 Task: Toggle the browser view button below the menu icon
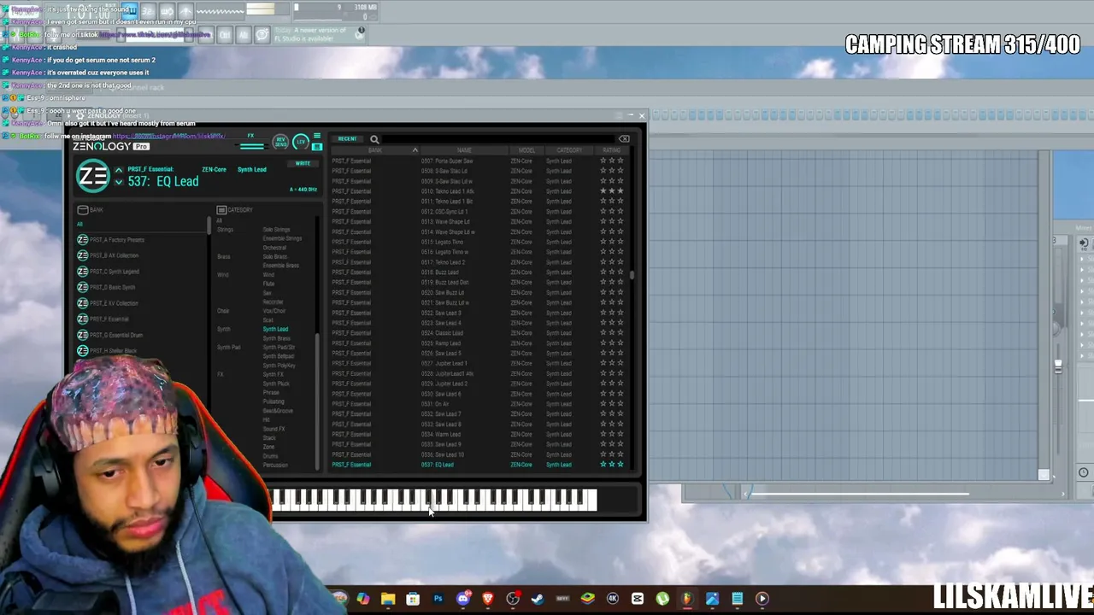pyautogui.click(x=316, y=147)
